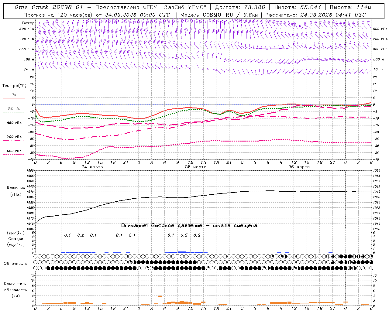Click the Высота: 114м value
The height and width of the screenshot is (311, 389).
click(350, 7)
